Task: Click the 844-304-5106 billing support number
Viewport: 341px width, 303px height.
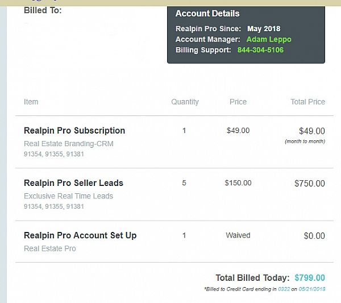Action: tap(260, 50)
